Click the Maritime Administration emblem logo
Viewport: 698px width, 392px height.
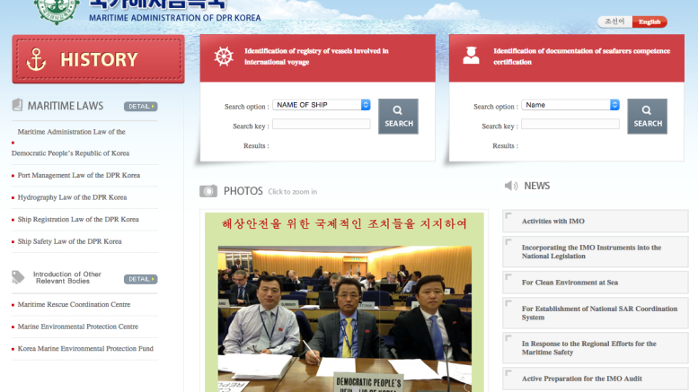[56, 9]
